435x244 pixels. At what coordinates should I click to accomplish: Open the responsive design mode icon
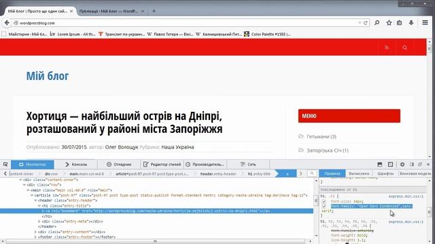tap(390, 164)
